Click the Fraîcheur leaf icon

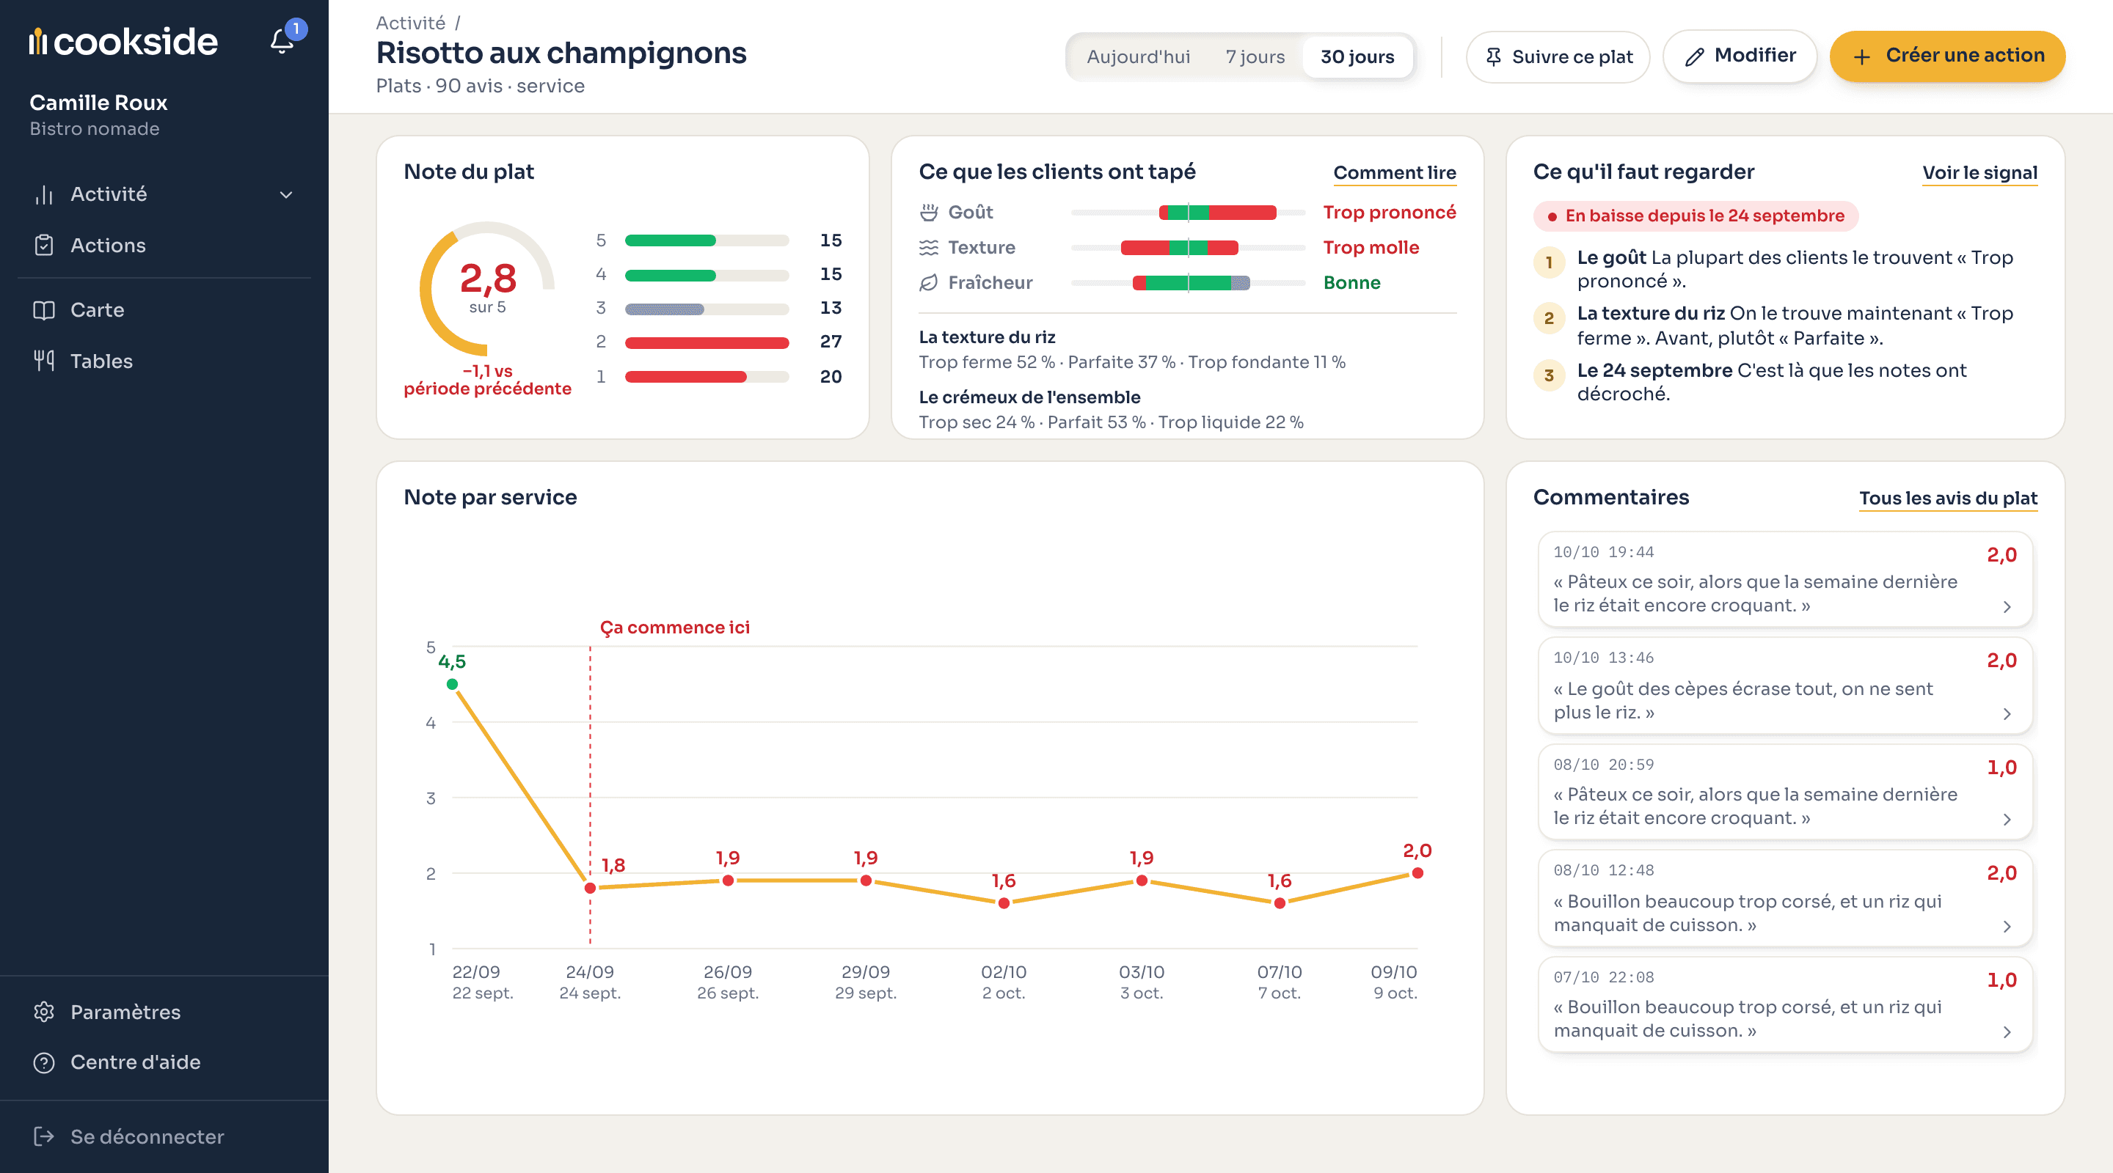pos(929,283)
